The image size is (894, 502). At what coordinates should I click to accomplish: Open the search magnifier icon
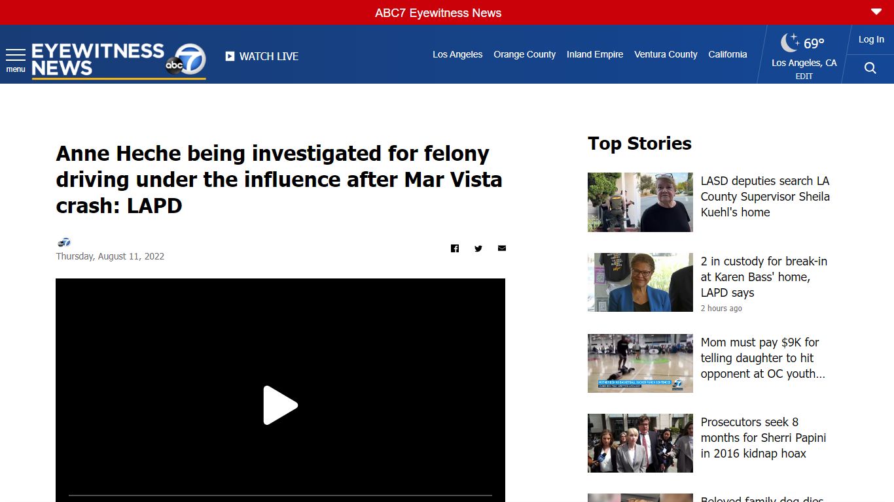pos(870,68)
